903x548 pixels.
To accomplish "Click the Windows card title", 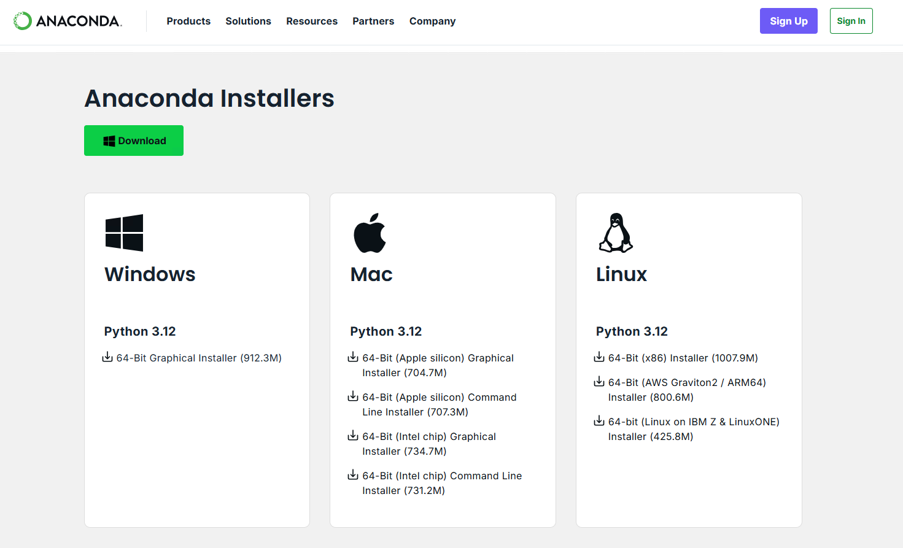I will click(x=150, y=274).
